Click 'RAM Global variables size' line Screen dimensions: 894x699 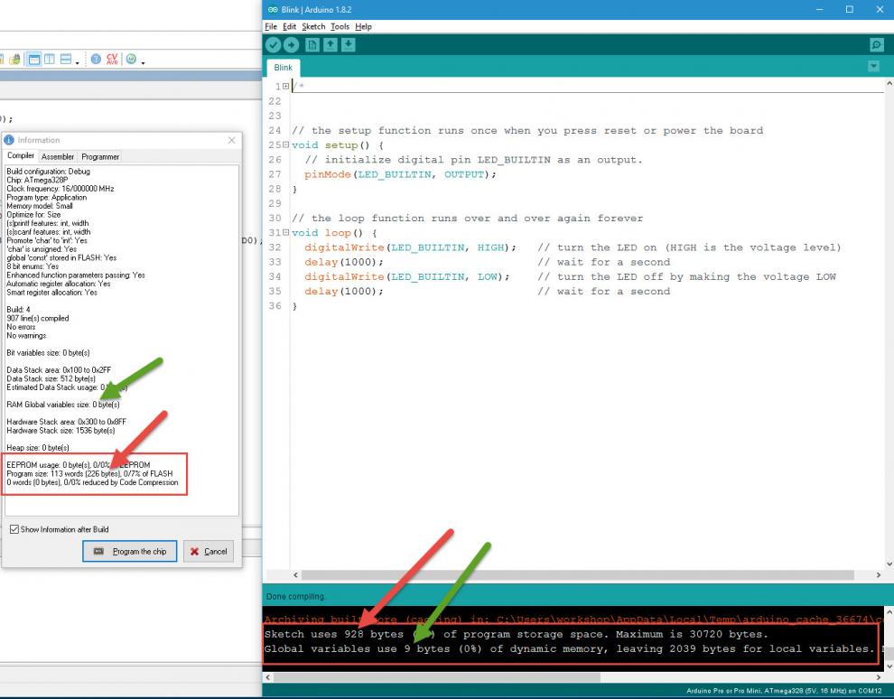tap(62, 405)
